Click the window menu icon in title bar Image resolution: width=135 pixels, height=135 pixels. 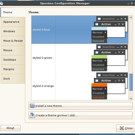coord(1,3)
